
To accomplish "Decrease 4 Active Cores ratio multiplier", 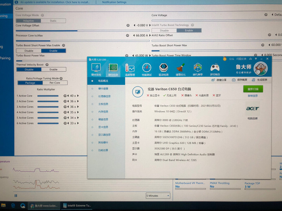I will click(68, 112).
